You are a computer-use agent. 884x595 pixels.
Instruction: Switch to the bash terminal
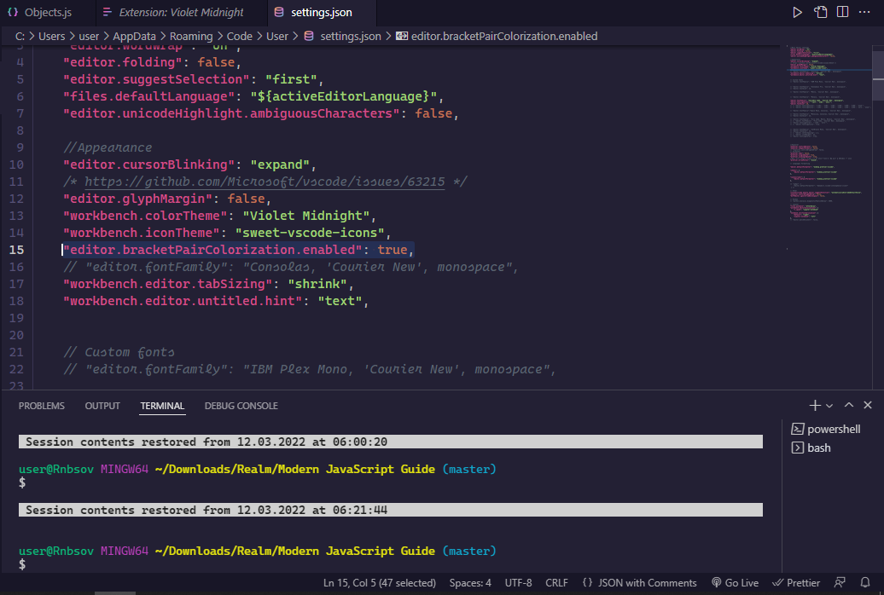click(811, 448)
